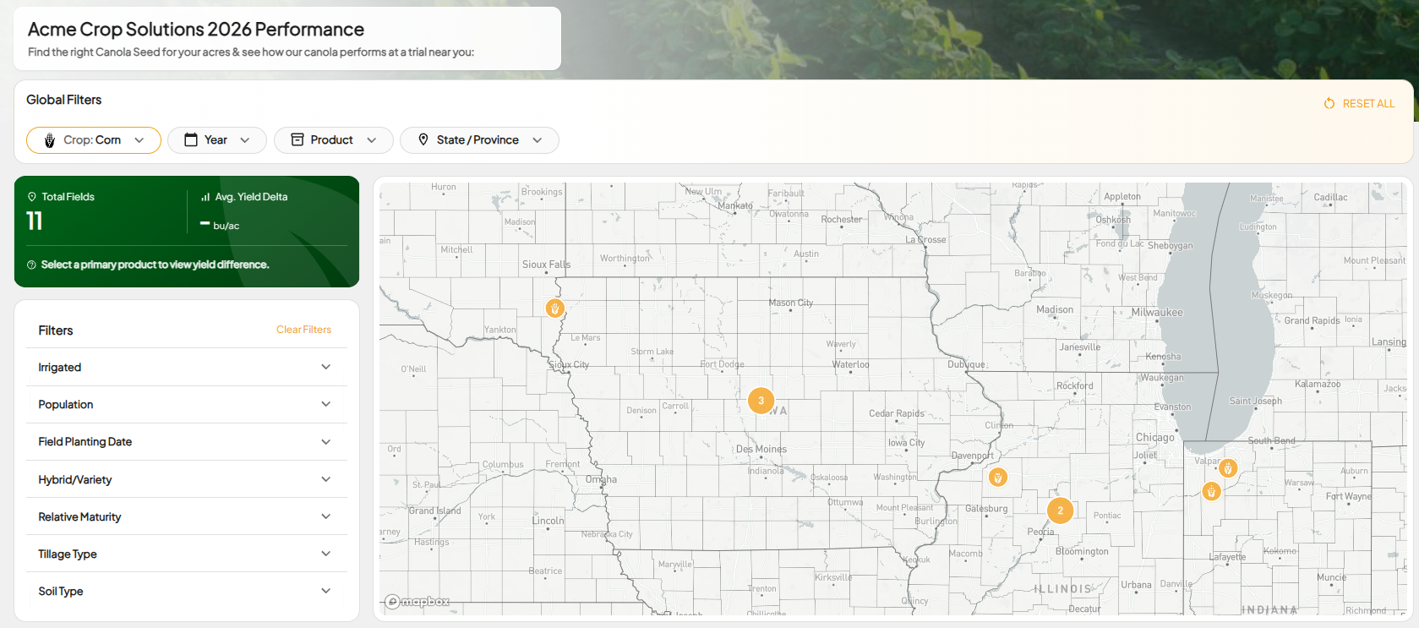Screen dimensions: 1419x628
Task: Click the calendar icon in Year filter
Action: click(x=191, y=140)
